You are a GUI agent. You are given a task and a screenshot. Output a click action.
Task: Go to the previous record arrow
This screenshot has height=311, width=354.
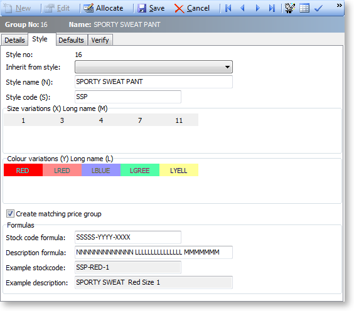[x=243, y=8]
